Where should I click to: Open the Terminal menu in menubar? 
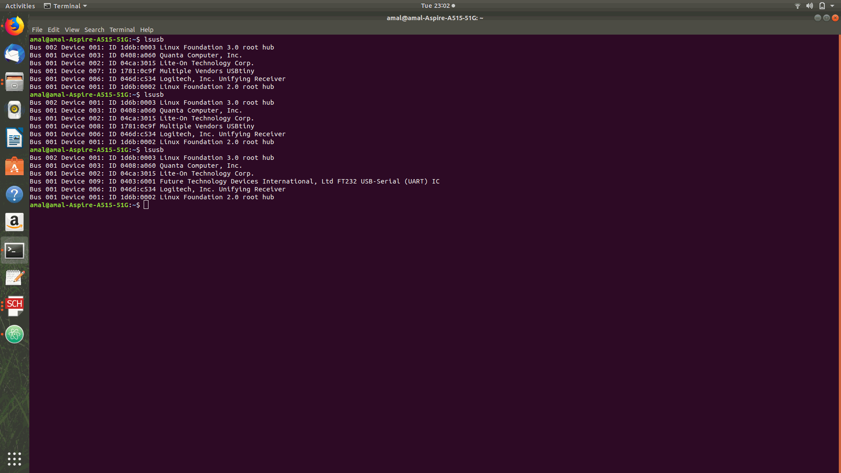[x=122, y=30]
